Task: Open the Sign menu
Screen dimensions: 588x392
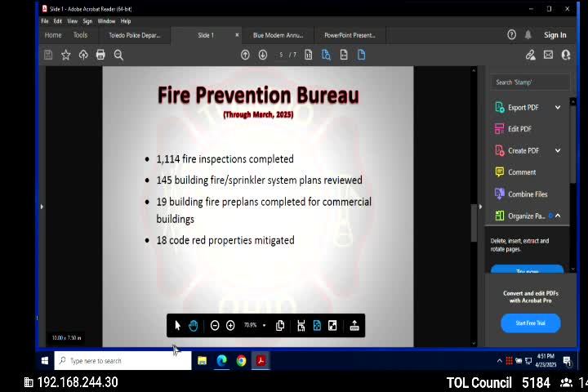Action: (87, 21)
